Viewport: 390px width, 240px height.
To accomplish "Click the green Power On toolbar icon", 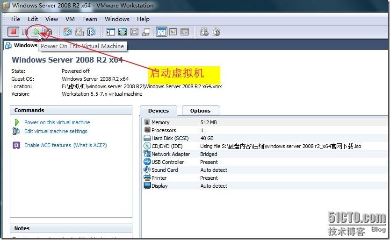I will click(x=36, y=32).
